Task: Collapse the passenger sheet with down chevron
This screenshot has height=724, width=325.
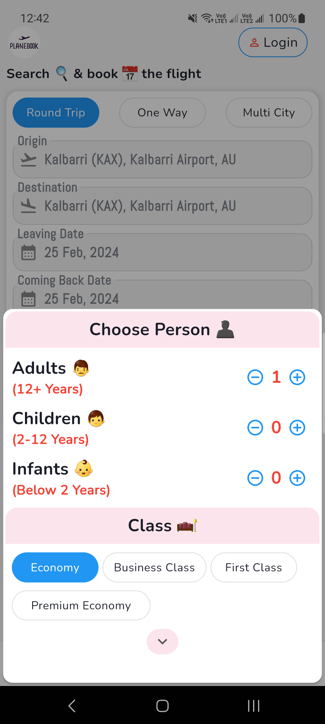Action: click(x=162, y=642)
